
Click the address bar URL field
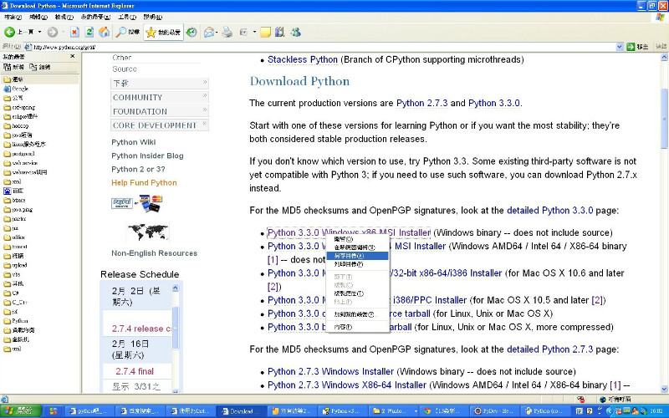click(x=320, y=47)
